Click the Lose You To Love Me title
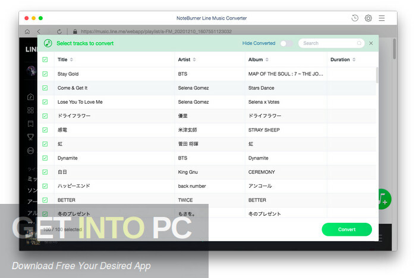This screenshot has height=278, width=416. (80, 102)
